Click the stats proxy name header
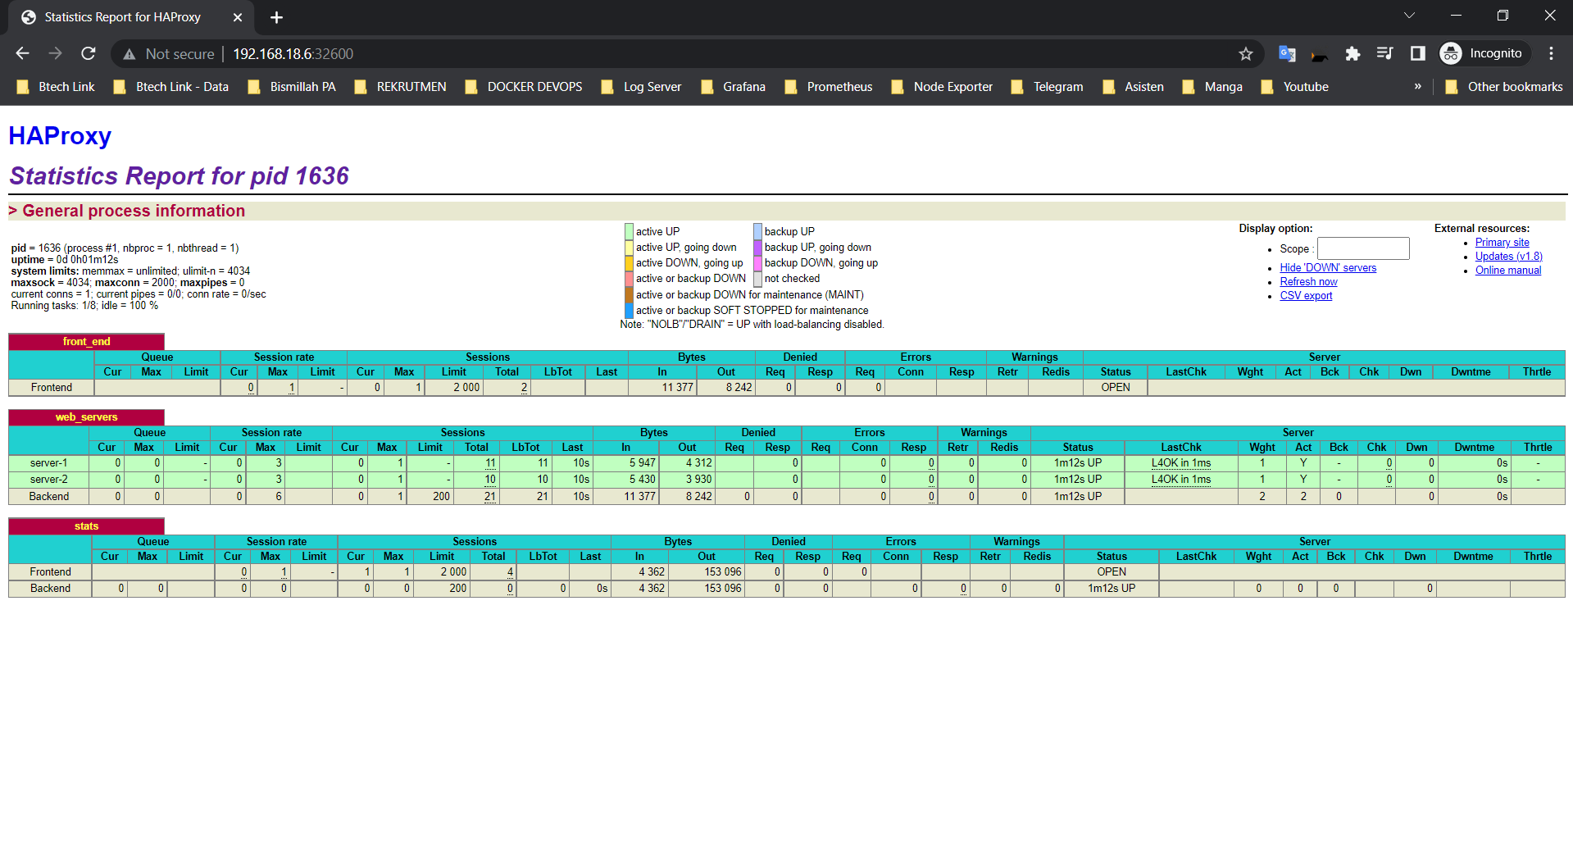Viewport: 1573px width, 842px height. pyautogui.click(x=86, y=526)
